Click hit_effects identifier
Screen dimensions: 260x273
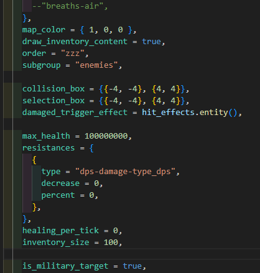[168, 113]
